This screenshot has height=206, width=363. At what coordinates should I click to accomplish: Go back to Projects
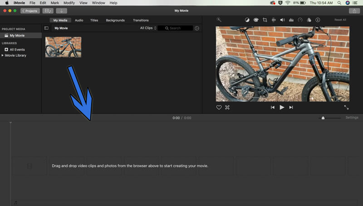(30, 11)
